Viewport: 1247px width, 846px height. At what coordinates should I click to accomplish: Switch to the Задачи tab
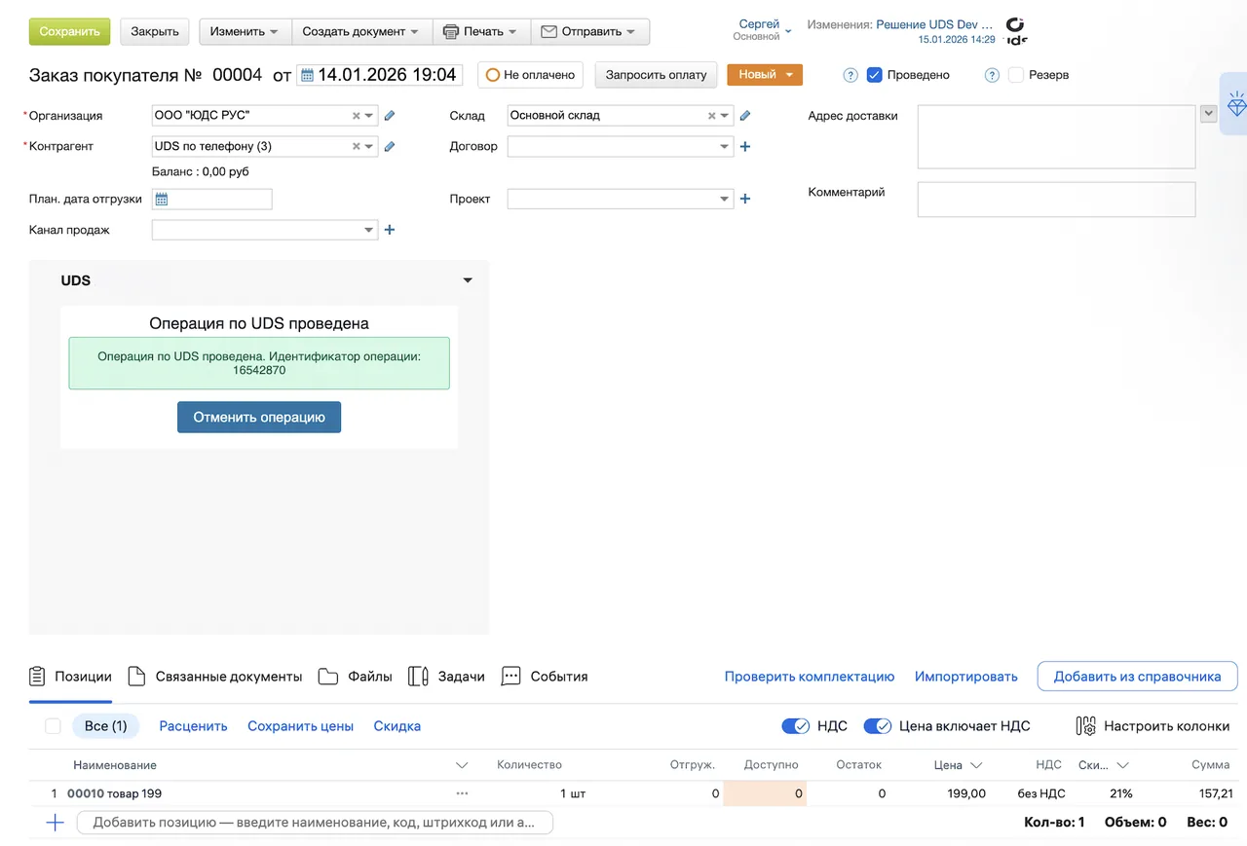(446, 677)
